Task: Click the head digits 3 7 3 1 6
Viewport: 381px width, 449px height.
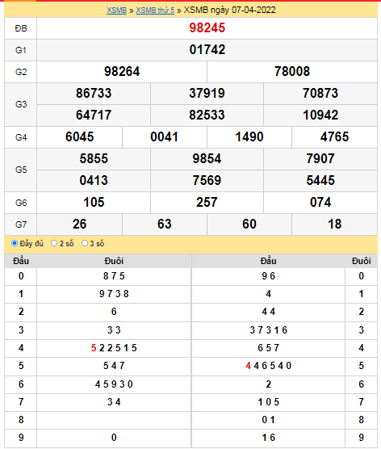Action: click(269, 330)
